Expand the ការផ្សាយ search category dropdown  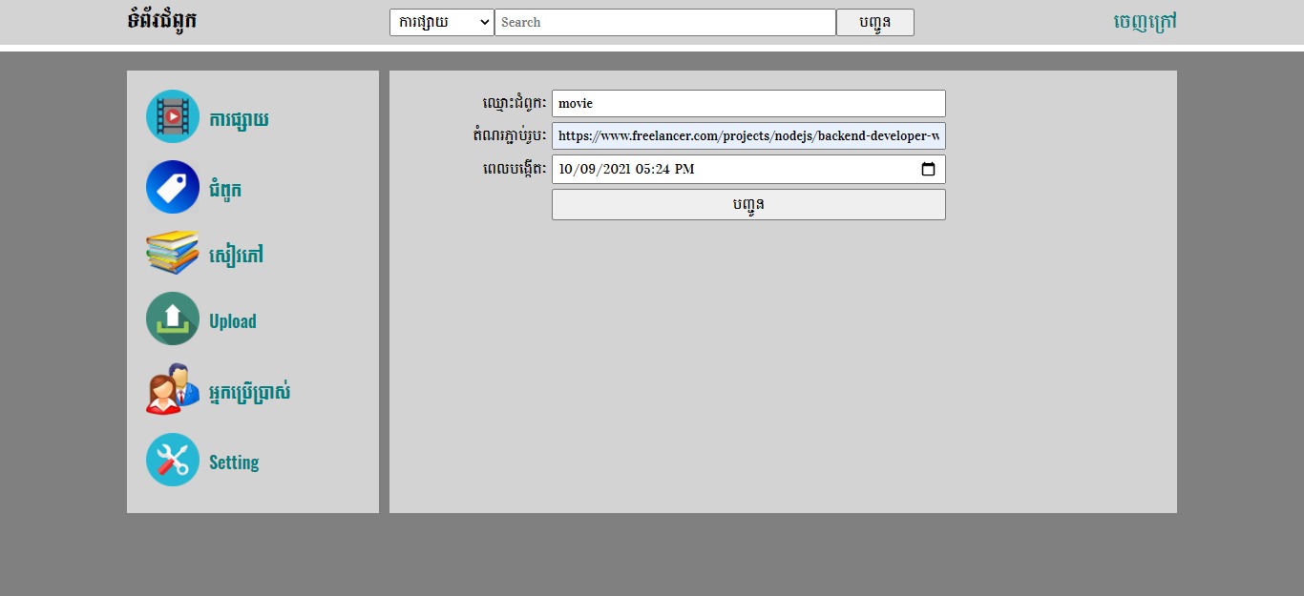[441, 22]
